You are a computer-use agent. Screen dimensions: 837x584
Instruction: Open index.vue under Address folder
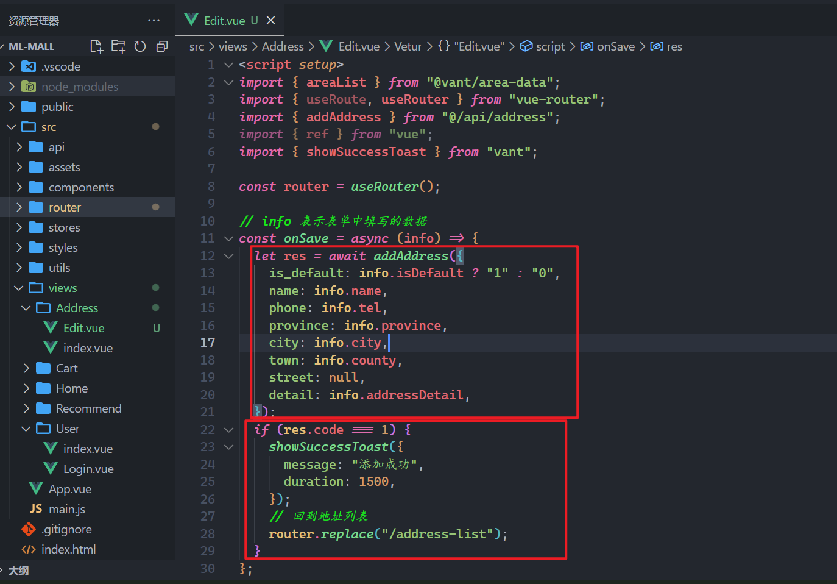pos(87,348)
